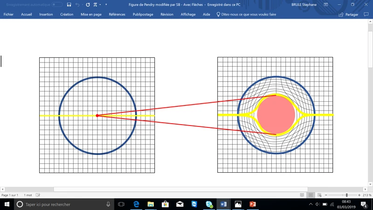Toggle the Enregistrement automatique switch
The width and height of the screenshot is (373, 210).
(x=57, y=5)
